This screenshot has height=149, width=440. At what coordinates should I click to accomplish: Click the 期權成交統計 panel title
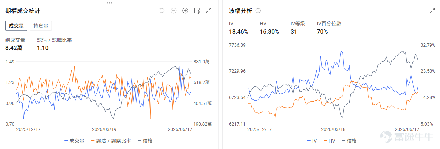tap(23, 11)
